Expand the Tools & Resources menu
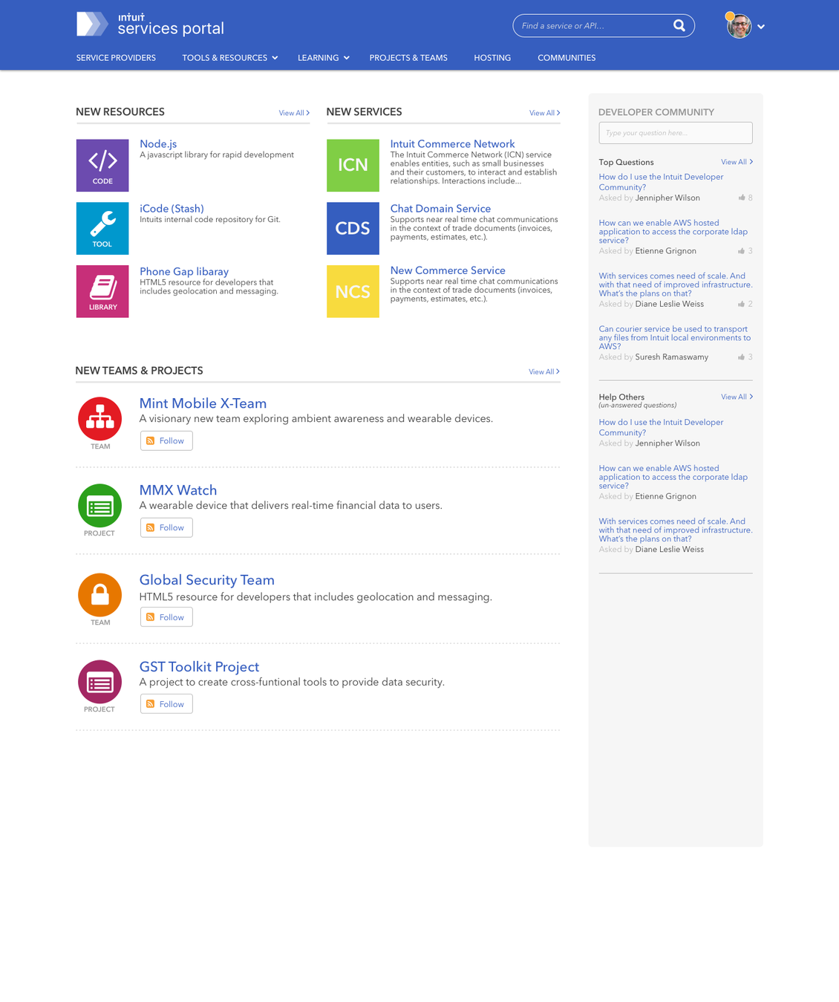This screenshot has width=839, height=1002. (229, 58)
